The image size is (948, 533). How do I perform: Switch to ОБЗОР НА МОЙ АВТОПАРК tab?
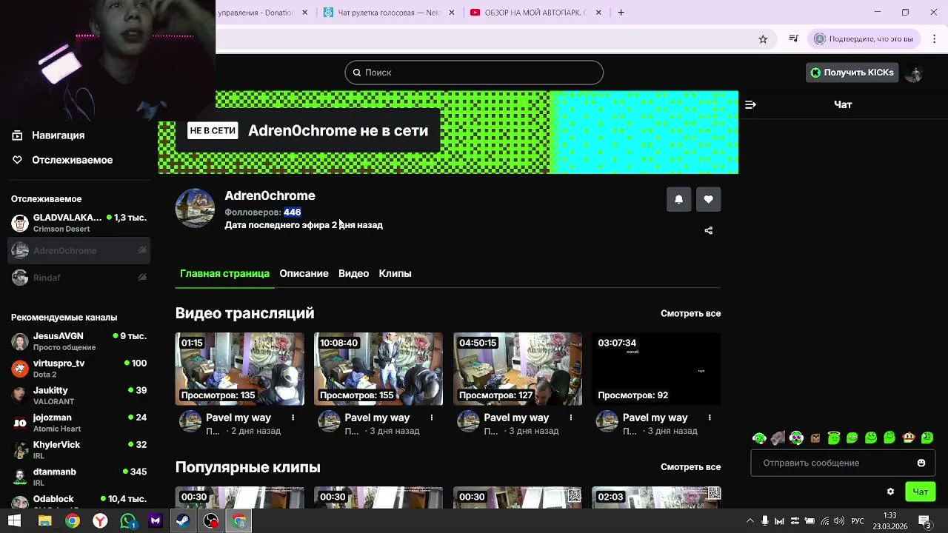coord(536,13)
